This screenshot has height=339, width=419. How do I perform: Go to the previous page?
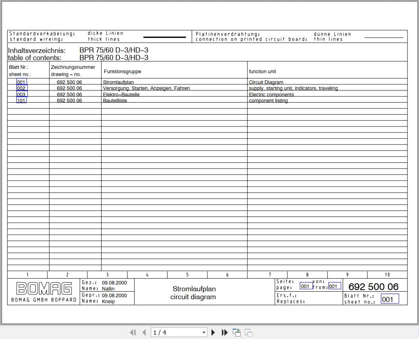(x=144, y=332)
